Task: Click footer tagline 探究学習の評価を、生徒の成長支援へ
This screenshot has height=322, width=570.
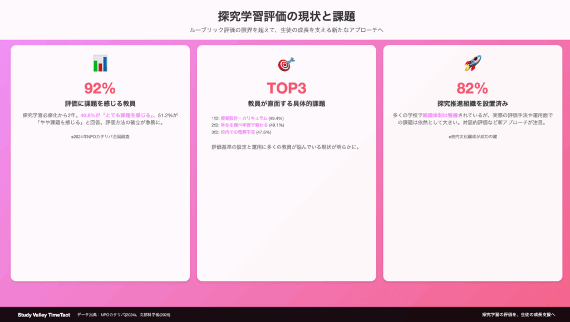Action: [x=518, y=315]
